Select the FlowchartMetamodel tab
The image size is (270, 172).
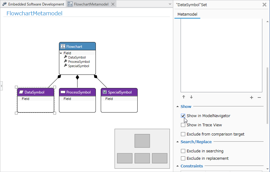click(x=91, y=4)
